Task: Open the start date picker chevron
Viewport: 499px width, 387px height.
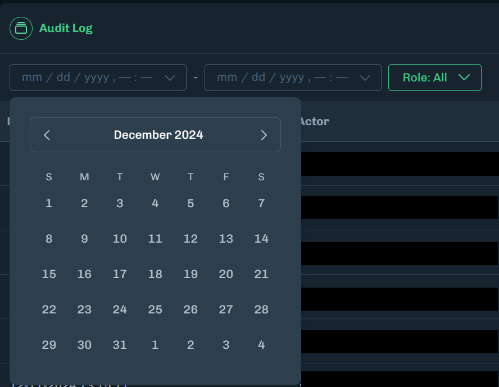Action: coord(170,78)
